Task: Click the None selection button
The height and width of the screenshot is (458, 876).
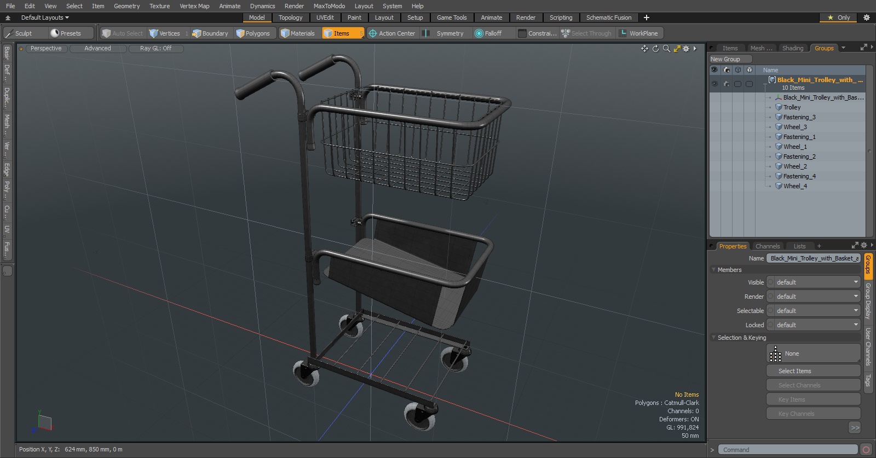Action: (814, 353)
